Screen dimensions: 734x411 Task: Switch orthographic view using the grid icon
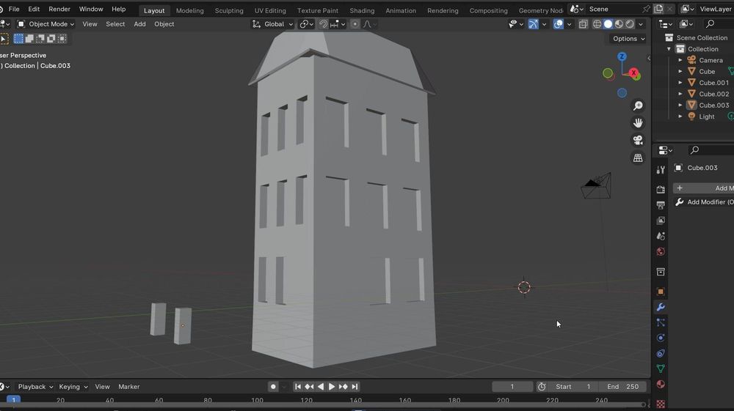click(x=638, y=158)
